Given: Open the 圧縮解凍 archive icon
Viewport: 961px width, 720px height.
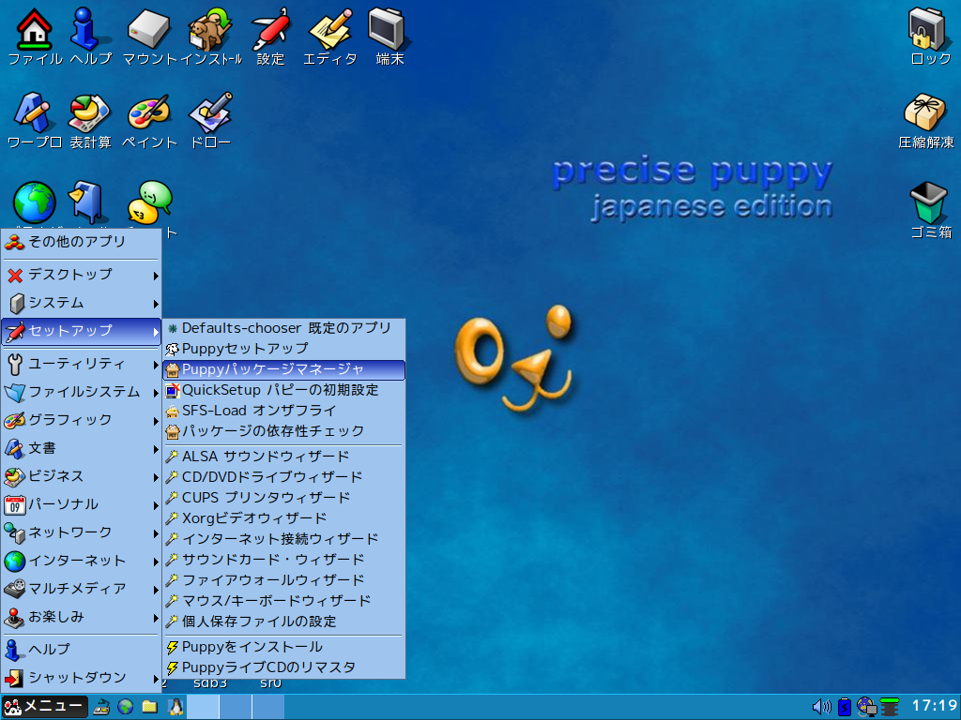Looking at the screenshot, I should tap(925, 112).
